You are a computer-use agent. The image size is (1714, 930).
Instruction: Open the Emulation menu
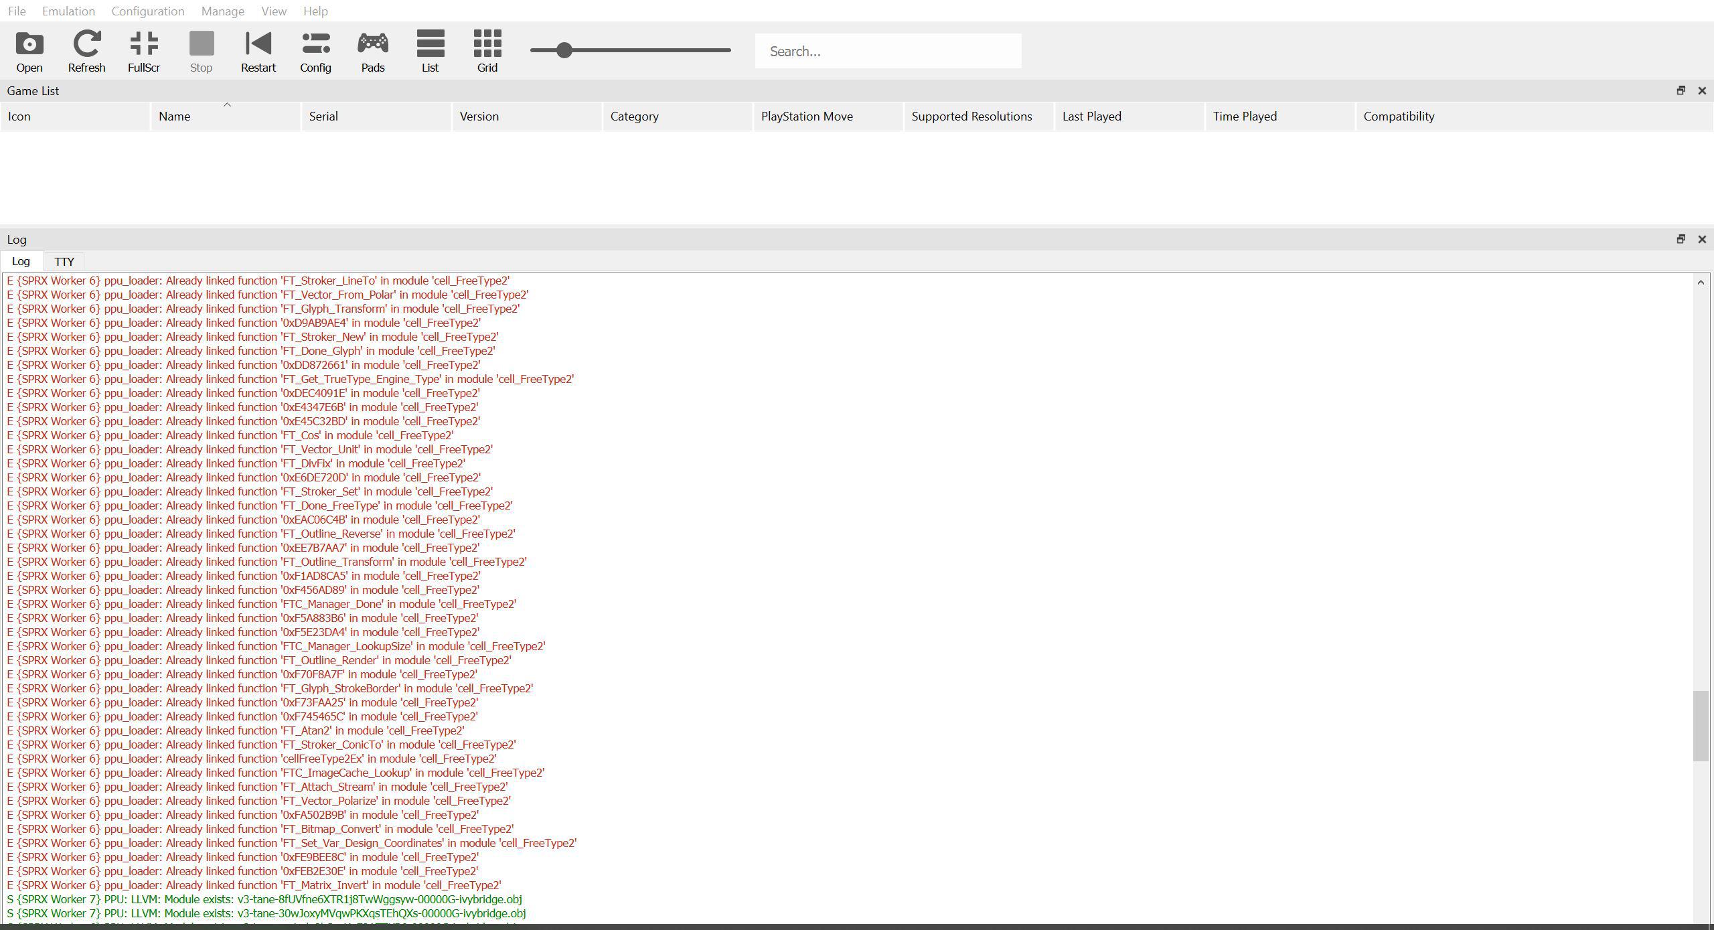pos(68,11)
